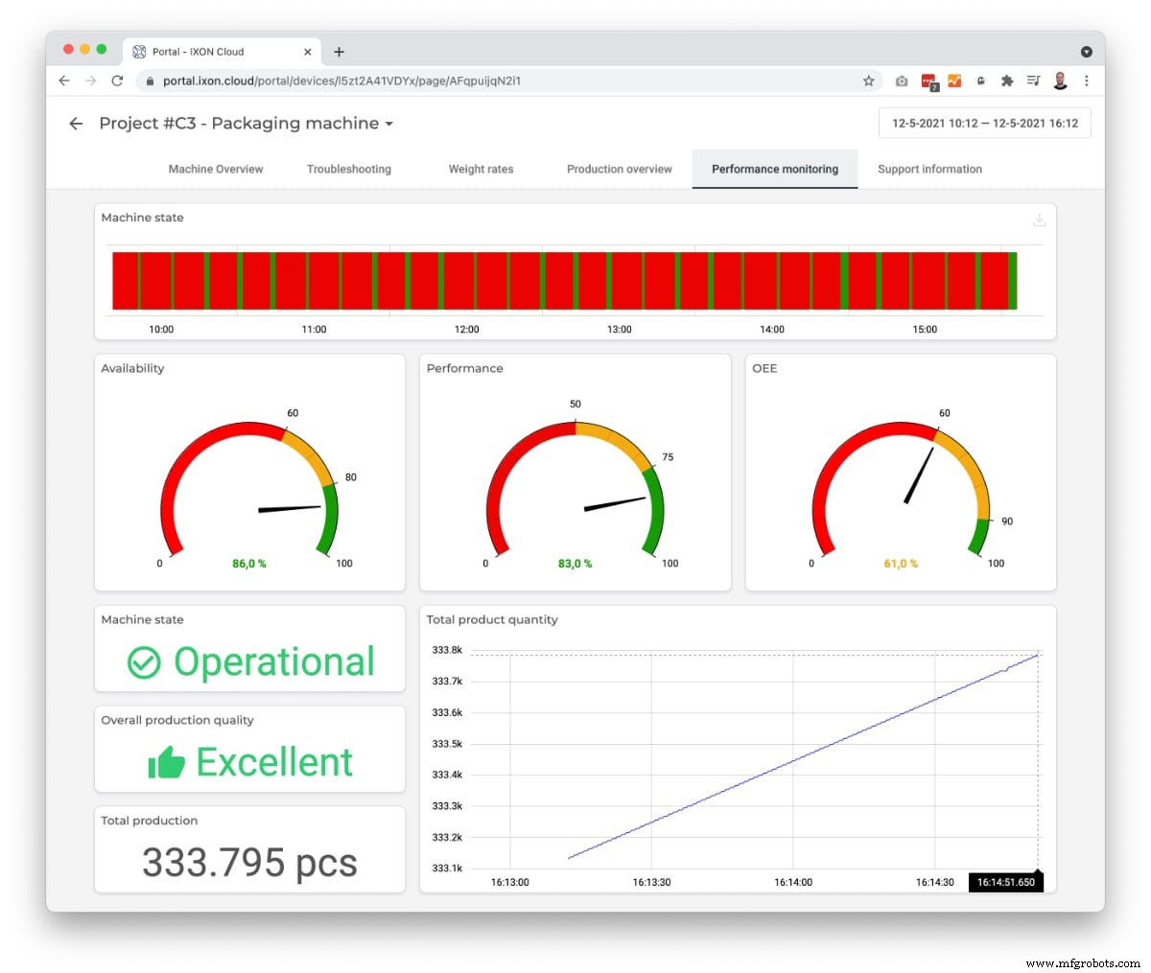Open the Packaging machine dropdown arrow

(388, 124)
